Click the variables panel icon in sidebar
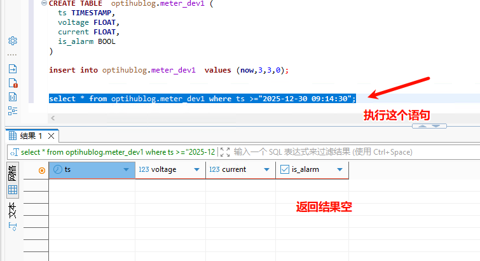The image size is (480, 261). (x=12, y=97)
